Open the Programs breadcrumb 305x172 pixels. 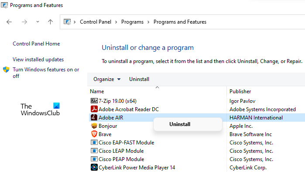132,22
